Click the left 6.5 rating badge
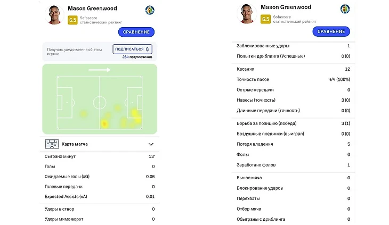 [72, 20]
